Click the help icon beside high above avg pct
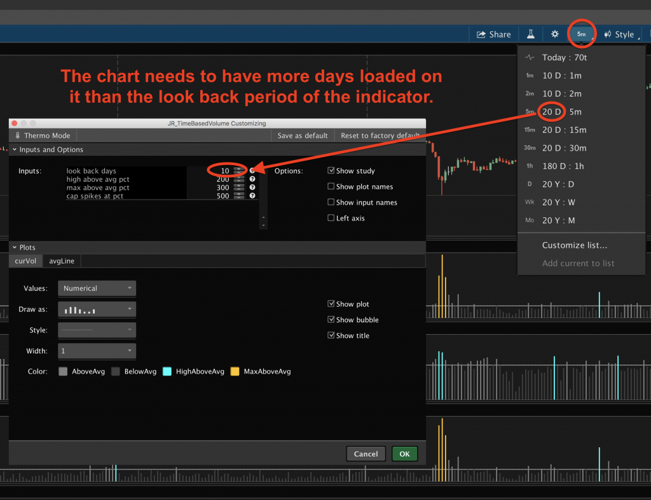This screenshot has width=651, height=500. [x=252, y=179]
